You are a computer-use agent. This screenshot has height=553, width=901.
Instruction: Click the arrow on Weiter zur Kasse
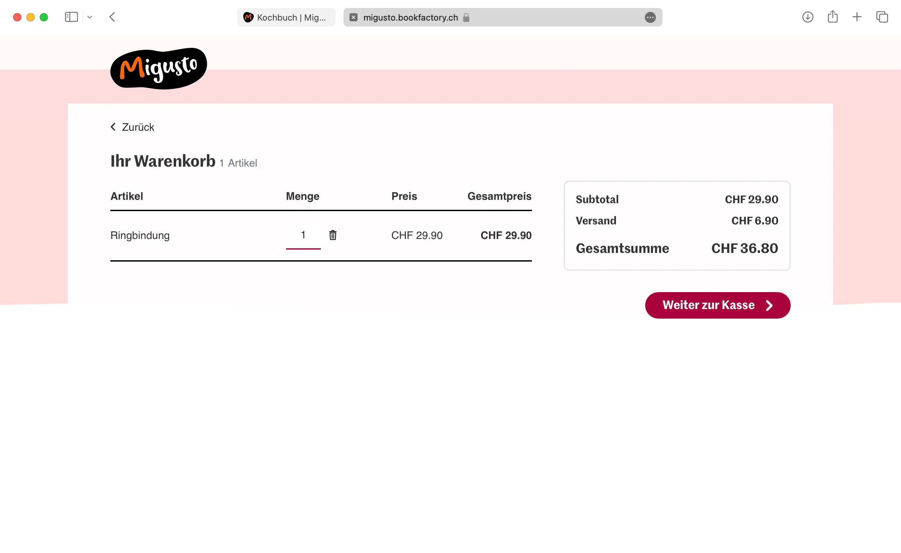[769, 305]
